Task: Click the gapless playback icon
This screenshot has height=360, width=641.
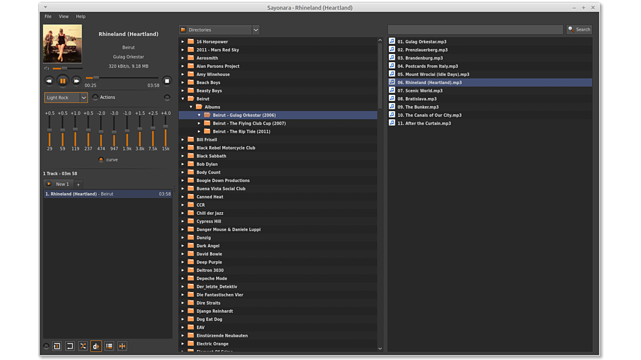Action: (x=122, y=346)
